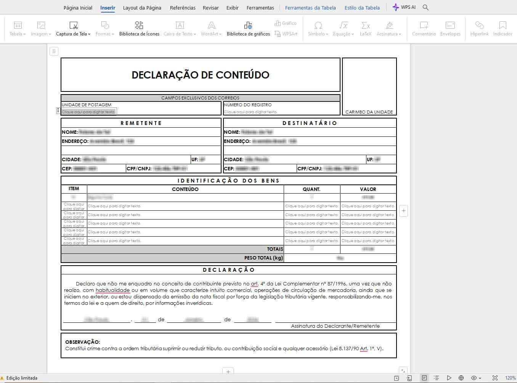Click the QUANT. column header
This screenshot has height=383, width=517.
(311, 189)
